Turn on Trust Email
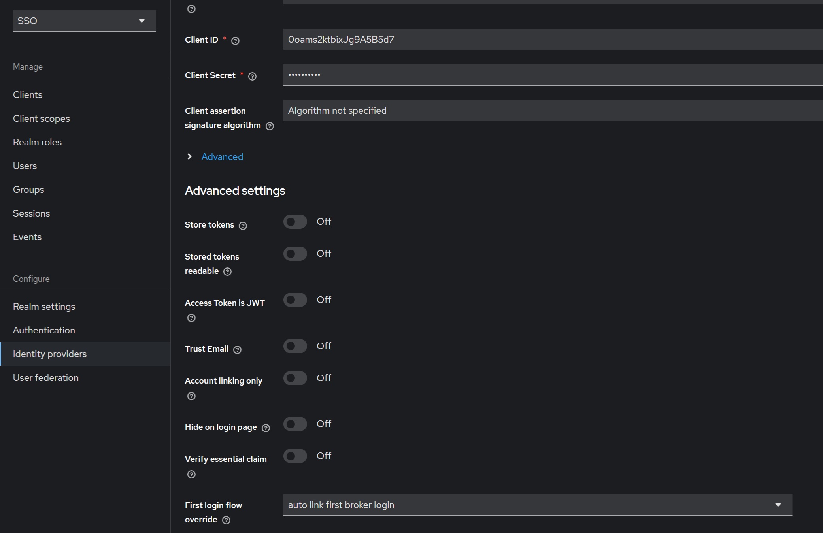 pos(295,346)
